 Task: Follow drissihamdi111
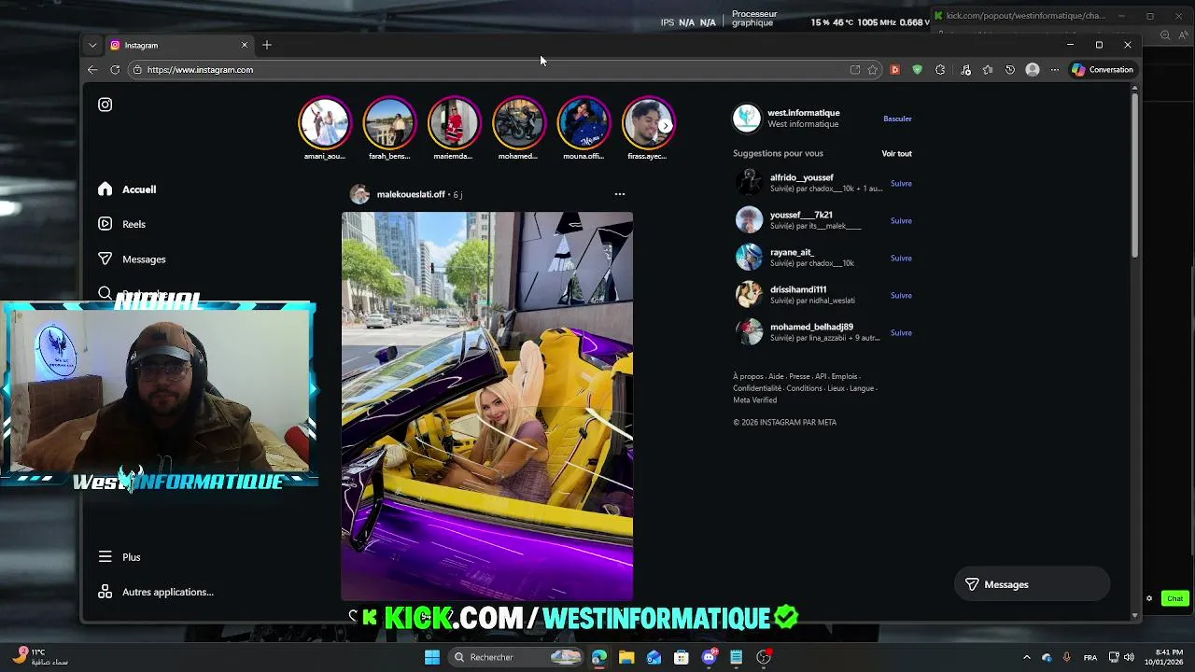tap(901, 295)
